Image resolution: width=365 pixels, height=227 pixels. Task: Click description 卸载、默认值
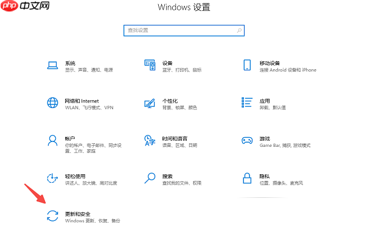click(x=273, y=107)
